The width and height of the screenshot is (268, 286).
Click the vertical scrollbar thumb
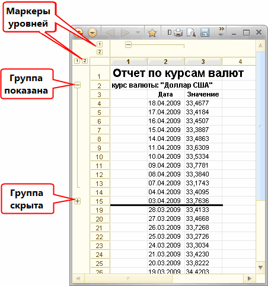coord(260,126)
